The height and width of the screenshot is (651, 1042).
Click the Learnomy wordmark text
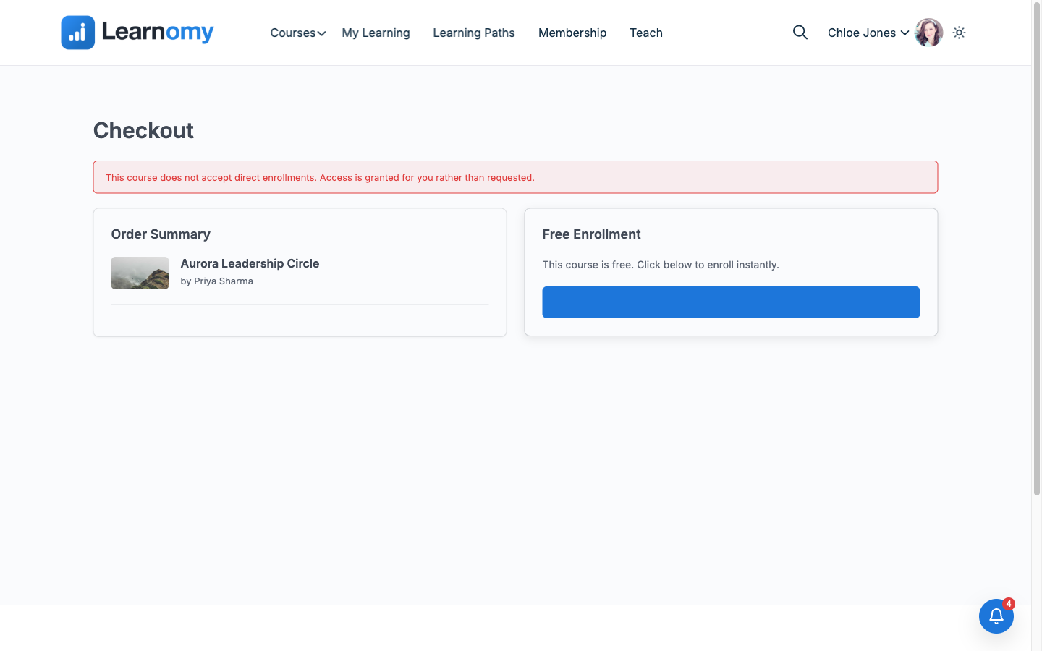point(158,33)
